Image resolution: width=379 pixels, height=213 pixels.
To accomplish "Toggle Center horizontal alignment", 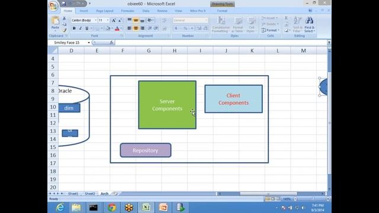I will click(136, 28).
